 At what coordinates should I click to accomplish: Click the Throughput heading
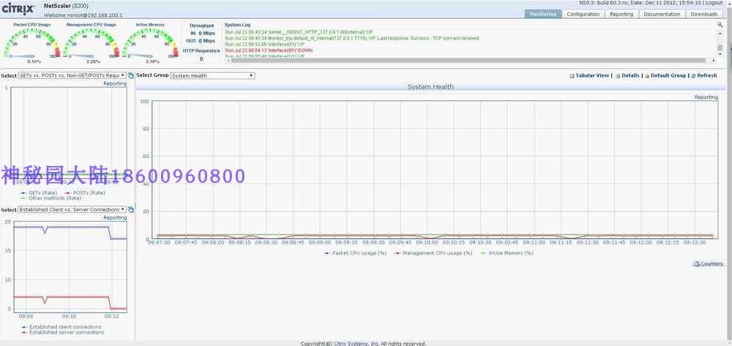pos(201,26)
